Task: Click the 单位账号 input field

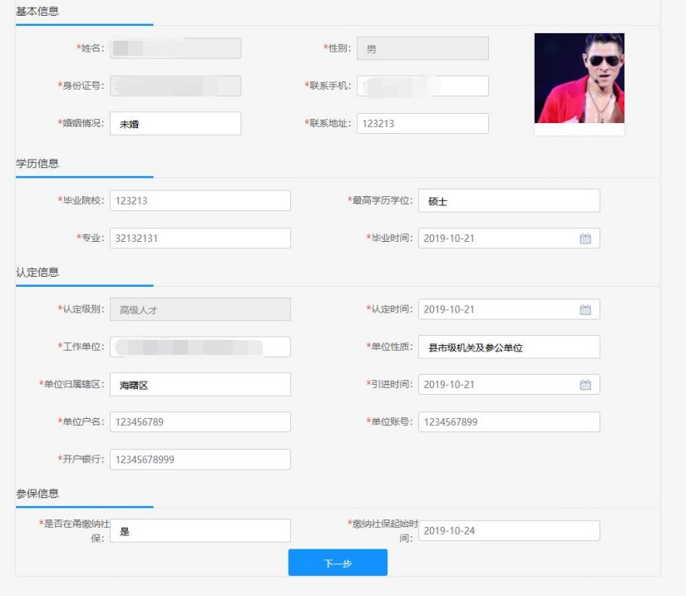Action: pos(508,422)
